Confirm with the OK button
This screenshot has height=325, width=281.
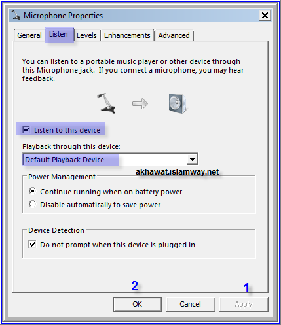[x=138, y=304]
